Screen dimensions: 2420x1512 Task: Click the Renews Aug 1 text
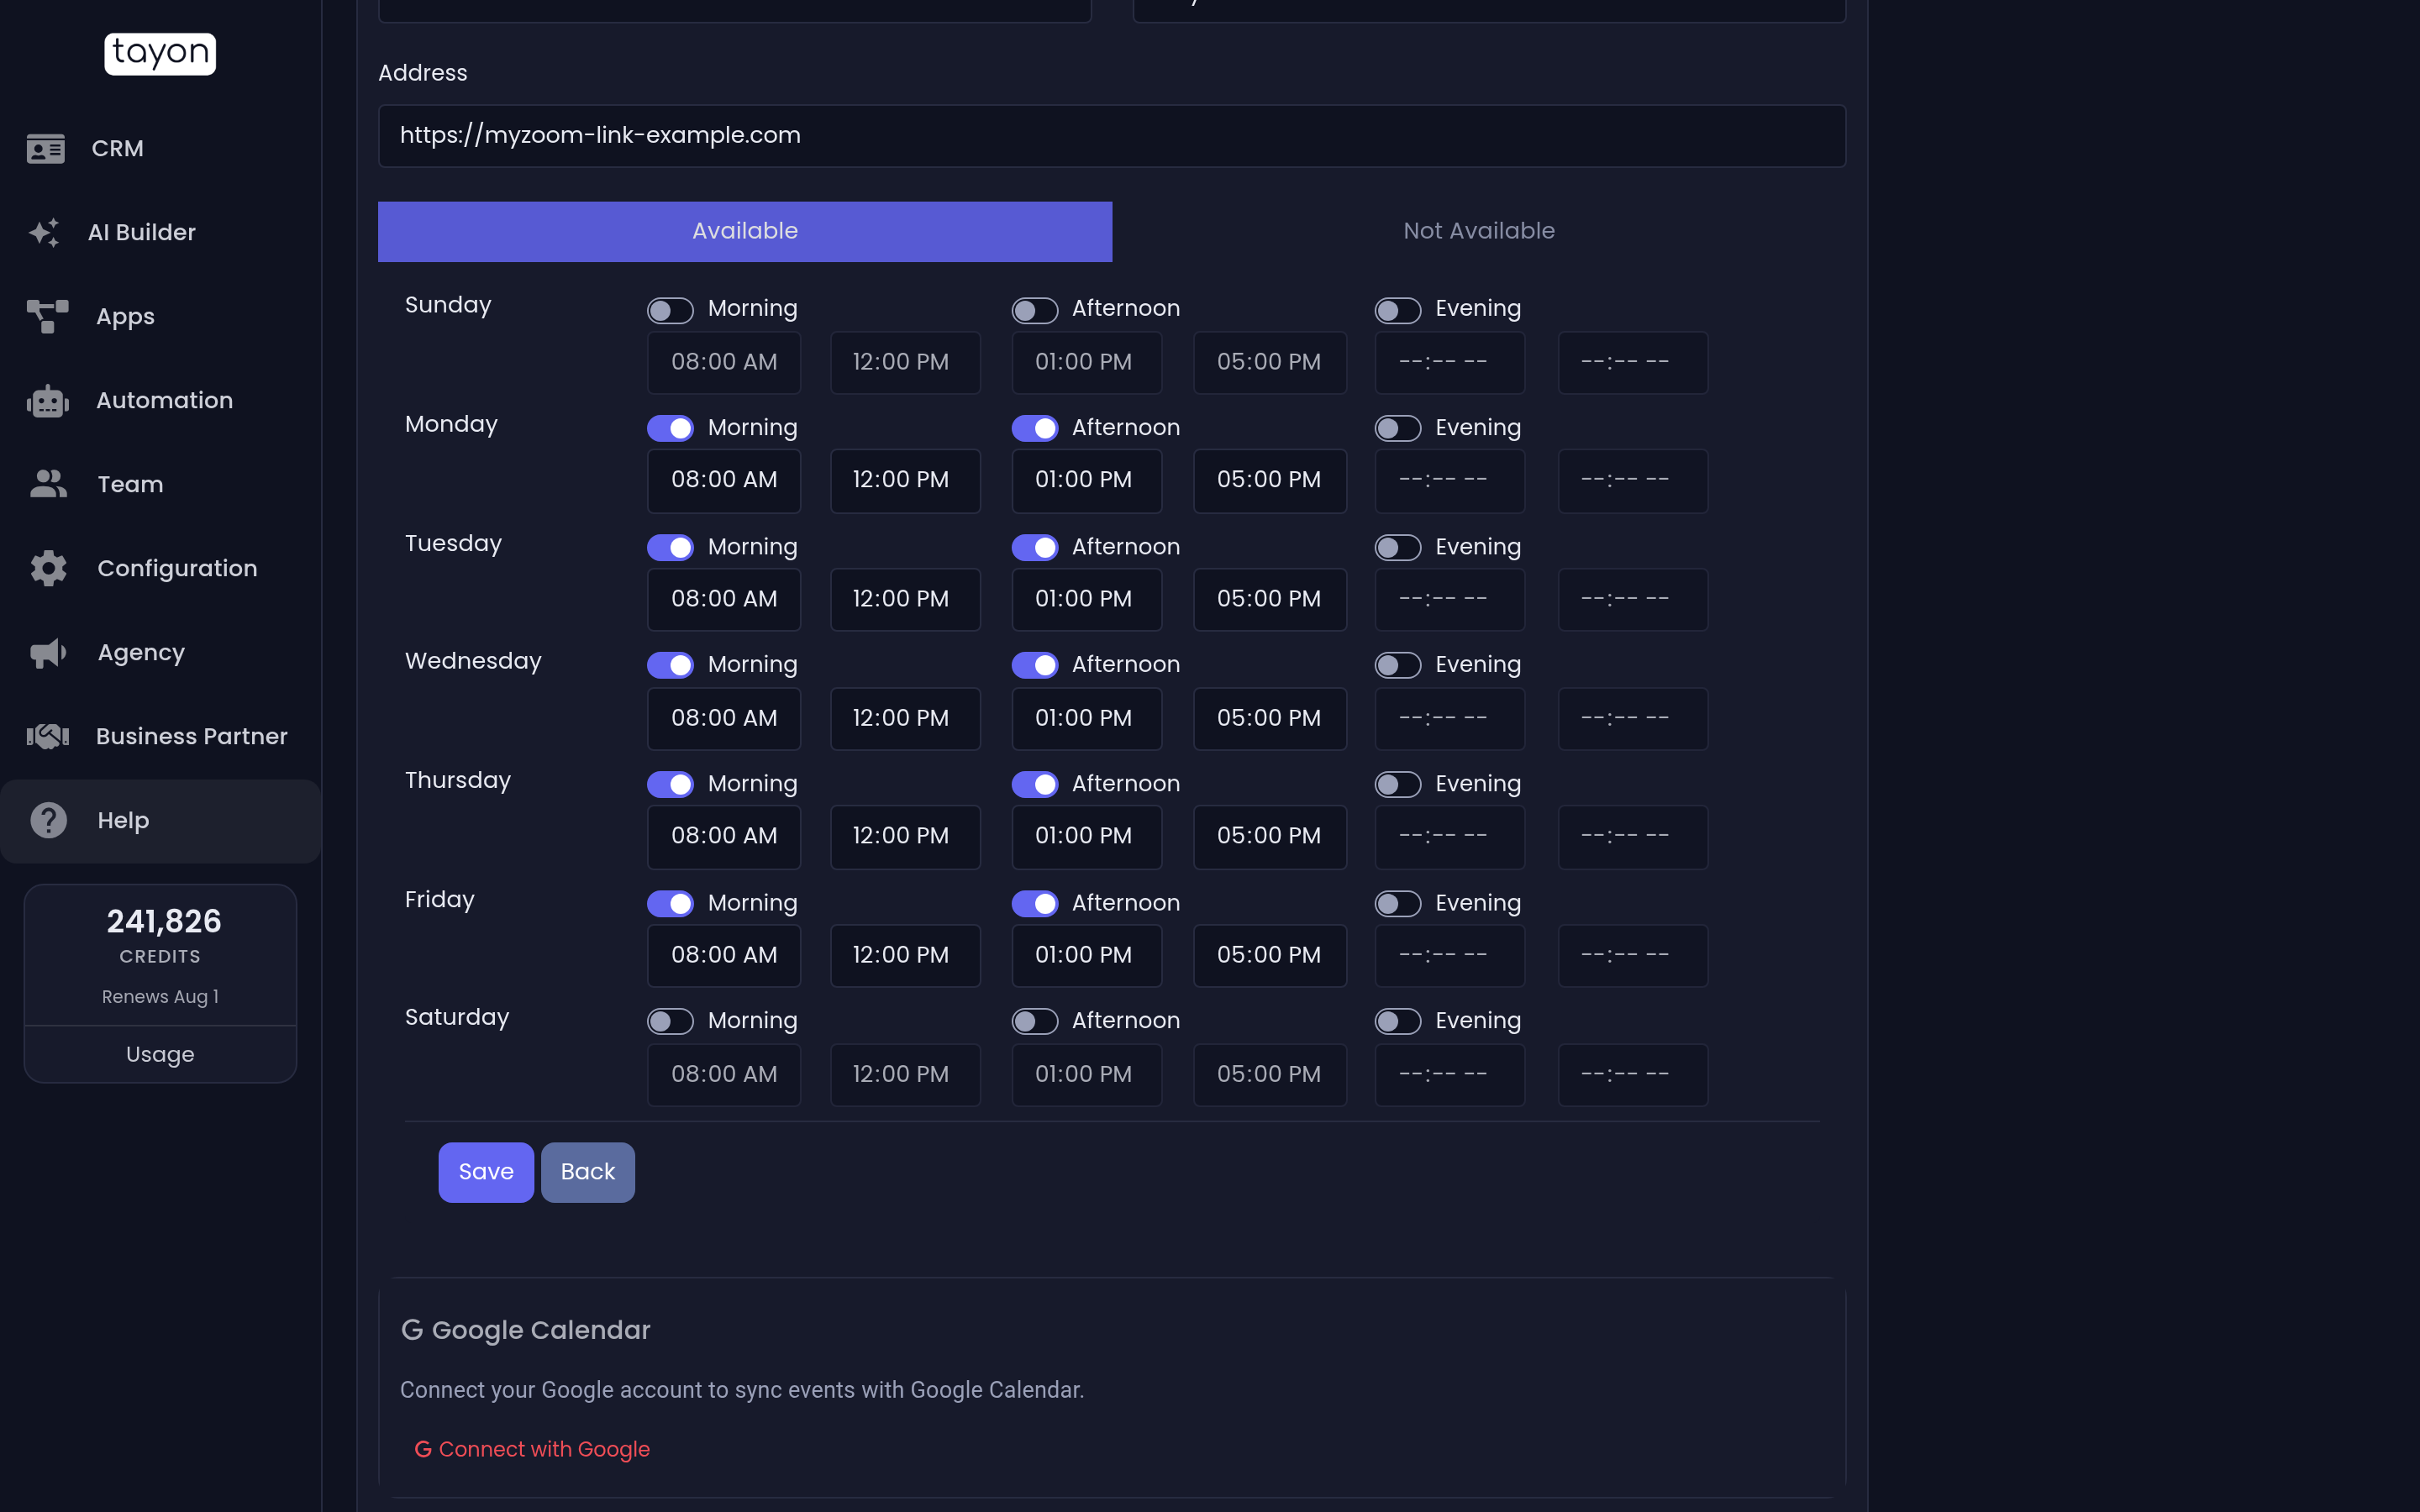pos(160,997)
